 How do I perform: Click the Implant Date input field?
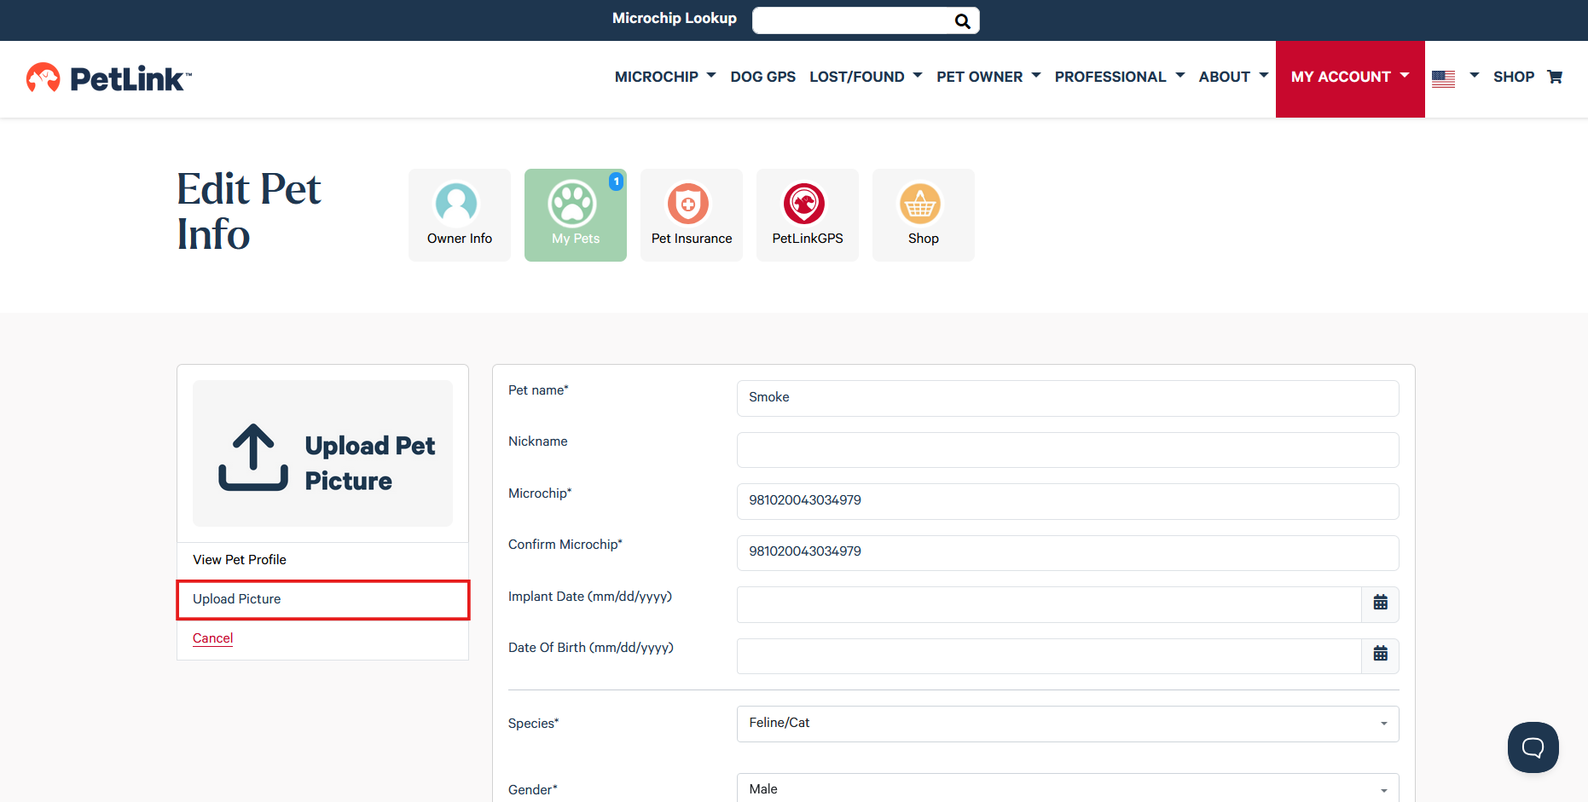(1049, 604)
